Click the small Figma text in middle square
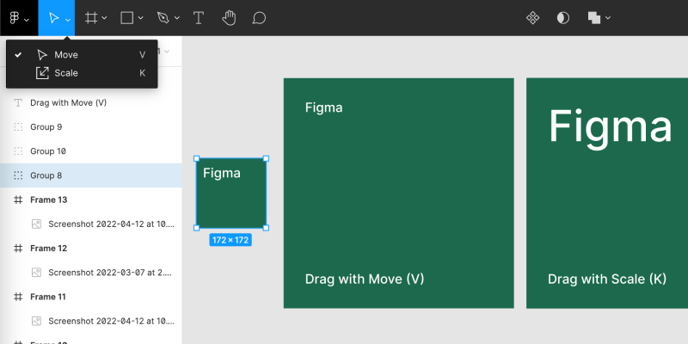The width and height of the screenshot is (688, 344). tap(324, 108)
